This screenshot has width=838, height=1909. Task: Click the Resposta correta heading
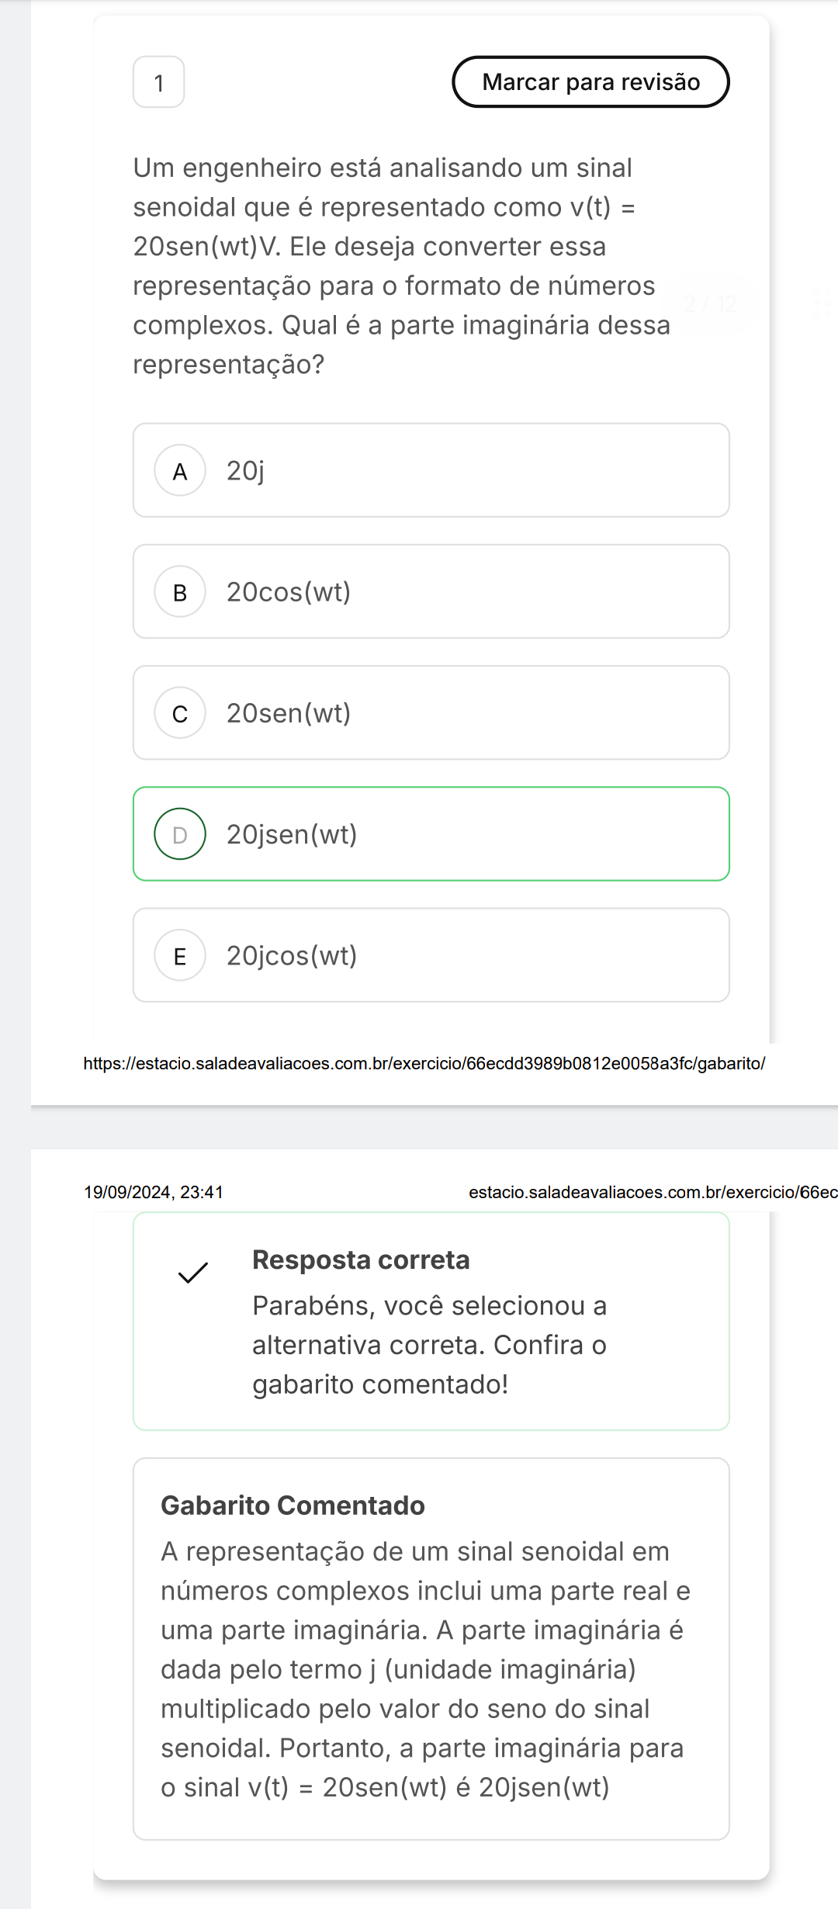(361, 1259)
